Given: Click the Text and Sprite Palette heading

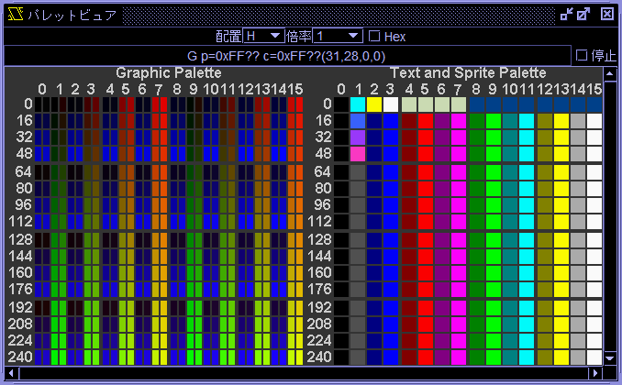Looking at the screenshot, I should 468,72.
